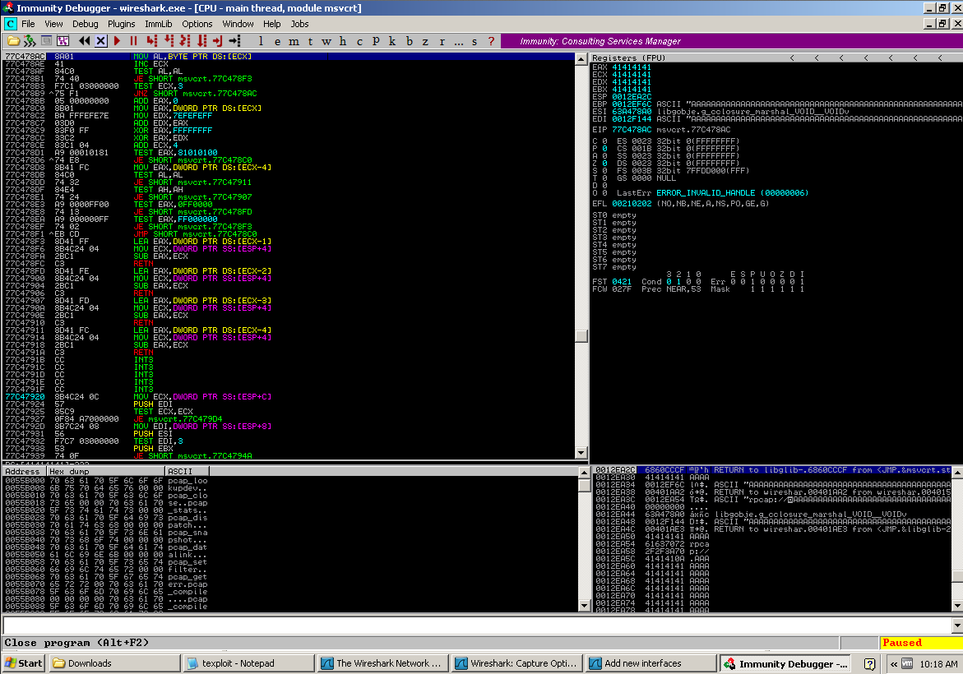This screenshot has width=963, height=674.
Task: Click the Address column header in dump
Action: (x=25, y=472)
